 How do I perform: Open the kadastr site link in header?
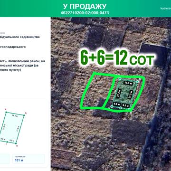point(166,8)
